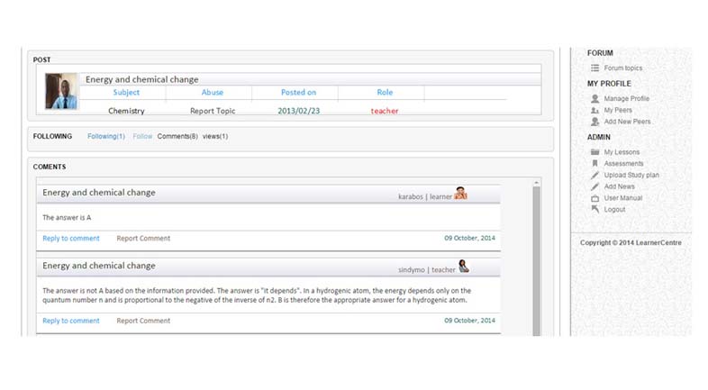
Task: Click the Upload Study plan pencil icon
Action: 595,176
